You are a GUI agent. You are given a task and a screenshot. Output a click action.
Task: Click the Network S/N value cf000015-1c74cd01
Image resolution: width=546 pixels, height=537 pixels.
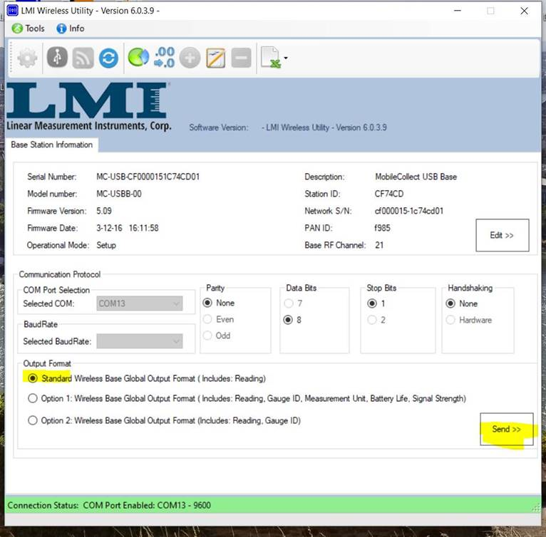(409, 211)
